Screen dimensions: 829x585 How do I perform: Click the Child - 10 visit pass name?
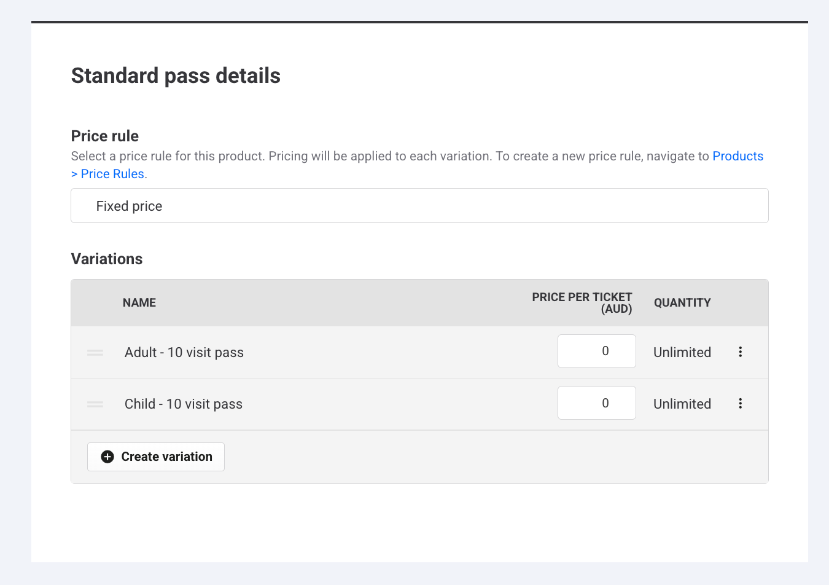click(184, 404)
